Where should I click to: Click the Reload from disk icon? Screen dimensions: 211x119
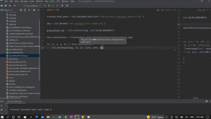click(x=10, y=6)
